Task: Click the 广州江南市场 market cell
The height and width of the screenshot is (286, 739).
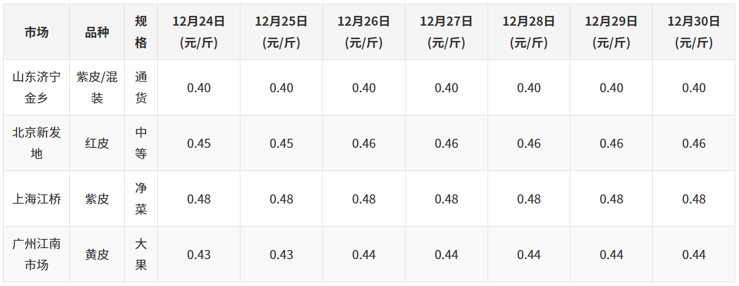Action: click(37, 254)
